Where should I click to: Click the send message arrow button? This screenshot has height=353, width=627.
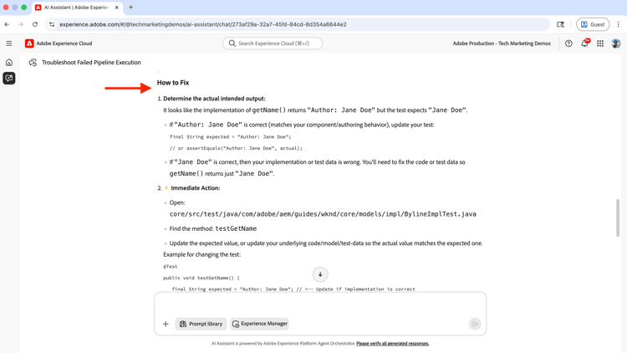[x=475, y=324]
